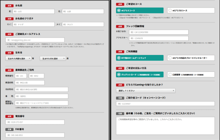The width and height of the screenshot is (220, 140).
Task: Focus the 都道府県 address field
Action: (30, 83)
